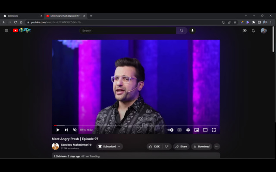Enter fullscreen mode in the player

point(214,130)
